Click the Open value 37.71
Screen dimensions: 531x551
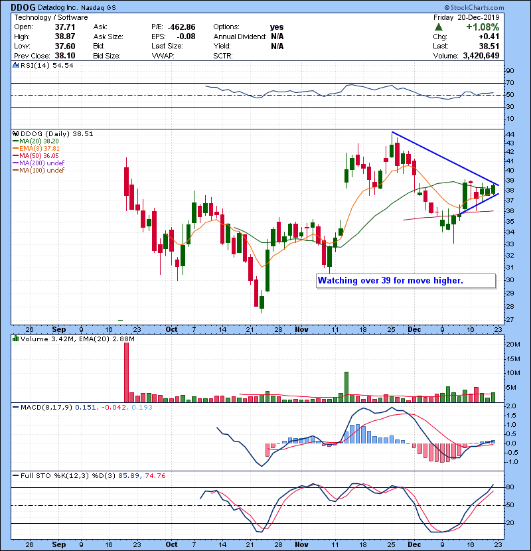tap(65, 27)
